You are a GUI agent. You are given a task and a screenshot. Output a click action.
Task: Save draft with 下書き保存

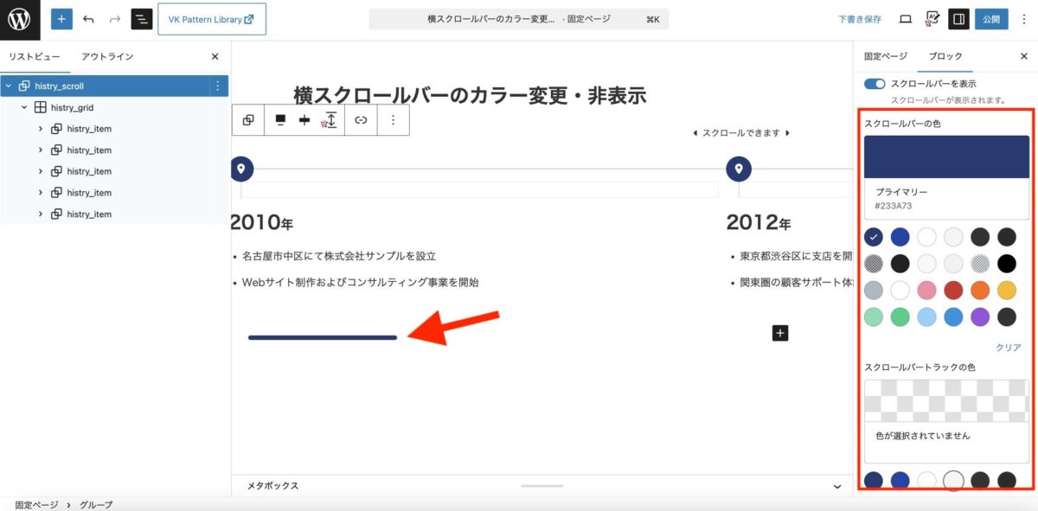860,19
